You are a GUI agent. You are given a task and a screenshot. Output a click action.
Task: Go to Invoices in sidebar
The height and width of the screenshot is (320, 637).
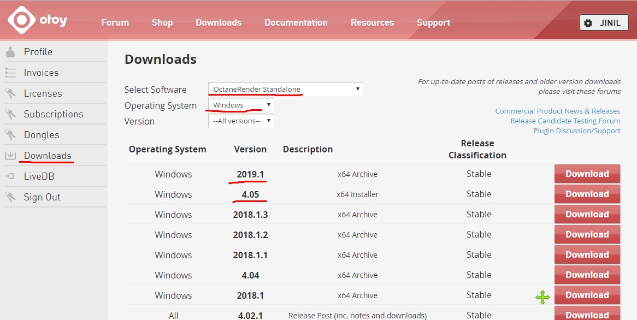[x=41, y=73]
